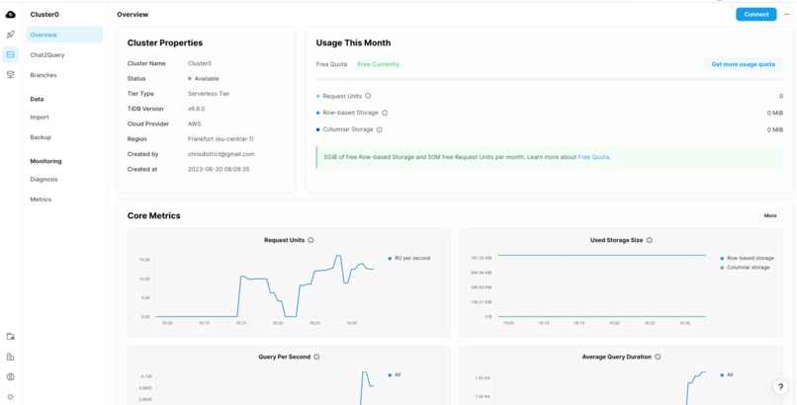Click Get more usage quota button

[744, 64]
